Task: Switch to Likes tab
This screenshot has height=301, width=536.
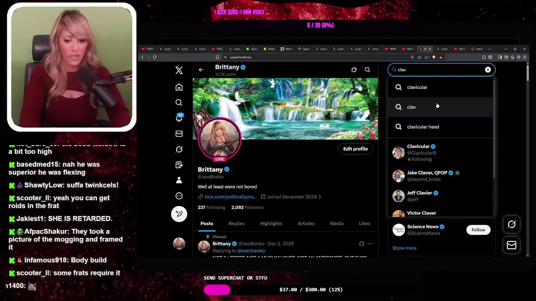Action: tap(364, 224)
